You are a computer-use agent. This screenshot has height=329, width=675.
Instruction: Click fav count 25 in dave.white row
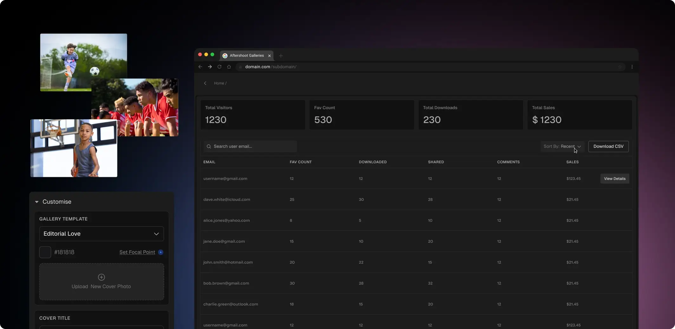[x=292, y=200]
